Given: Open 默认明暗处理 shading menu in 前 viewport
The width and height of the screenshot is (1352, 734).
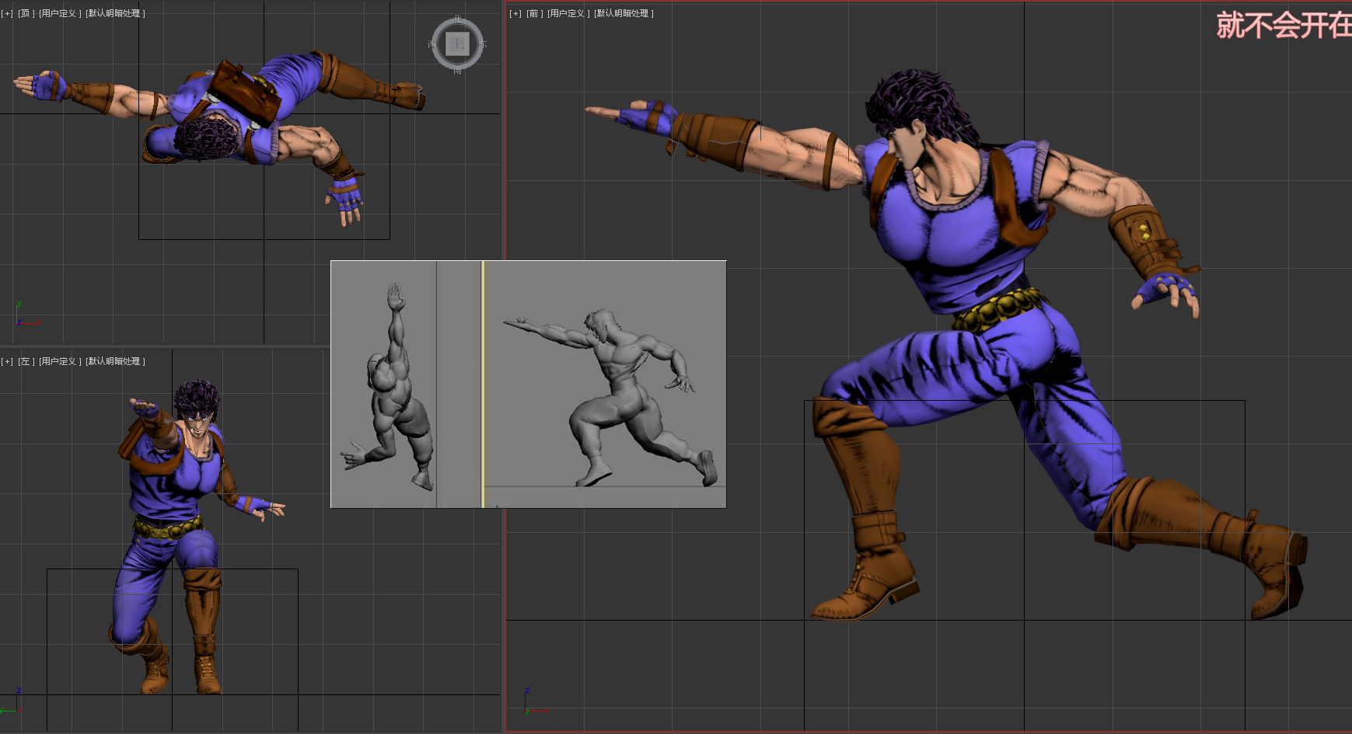Looking at the screenshot, I should (x=624, y=13).
